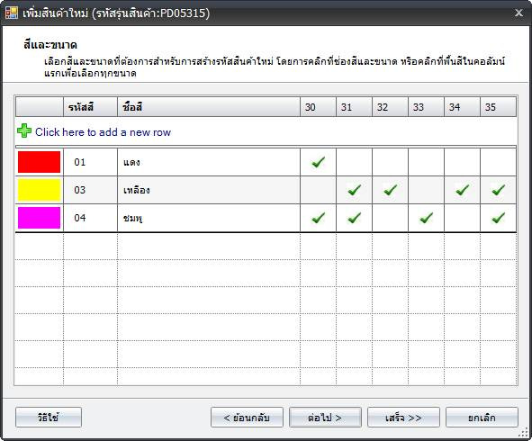Check size 33 for yellow row เหลือง

(426, 190)
